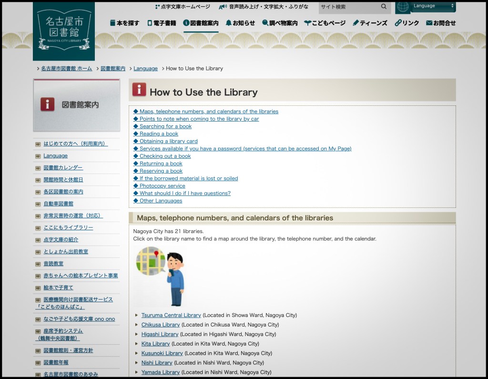
Task: Open the ティーンズ teens page
Action: point(370,23)
